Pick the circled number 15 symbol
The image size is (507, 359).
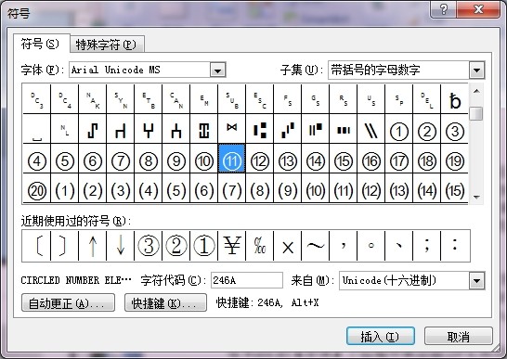[x=344, y=160]
